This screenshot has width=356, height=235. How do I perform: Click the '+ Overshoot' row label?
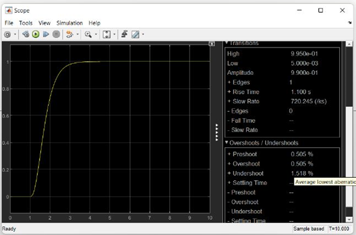click(244, 164)
